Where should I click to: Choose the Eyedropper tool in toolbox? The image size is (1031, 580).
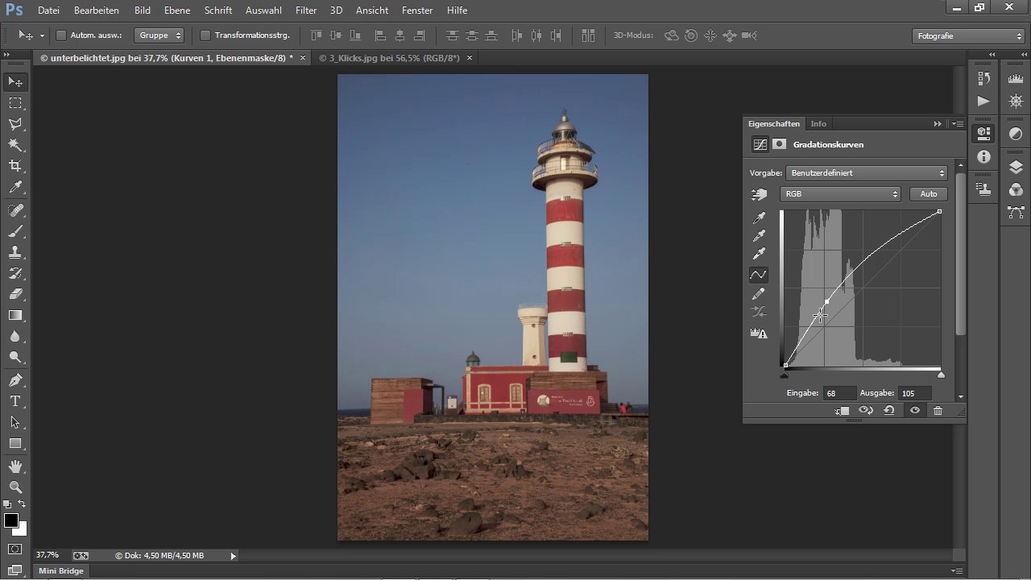coord(15,187)
